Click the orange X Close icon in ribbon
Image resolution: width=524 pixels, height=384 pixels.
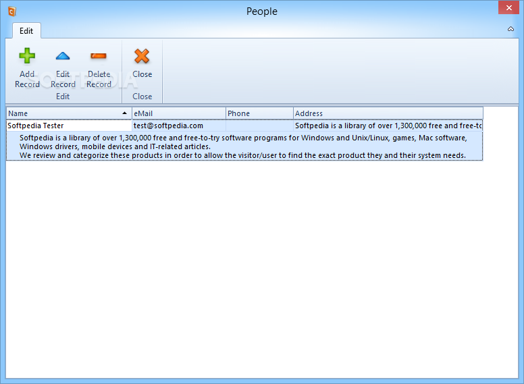coord(142,56)
